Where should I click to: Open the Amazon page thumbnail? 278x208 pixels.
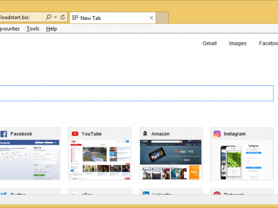pos(171,160)
